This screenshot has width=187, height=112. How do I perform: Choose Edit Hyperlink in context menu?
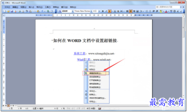97,73
